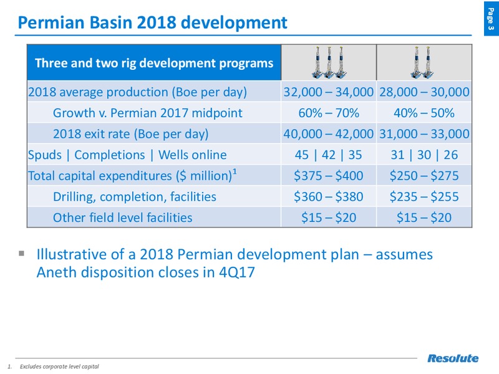Select the 'Permian Basin 2018 development' title

click(x=152, y=22)
